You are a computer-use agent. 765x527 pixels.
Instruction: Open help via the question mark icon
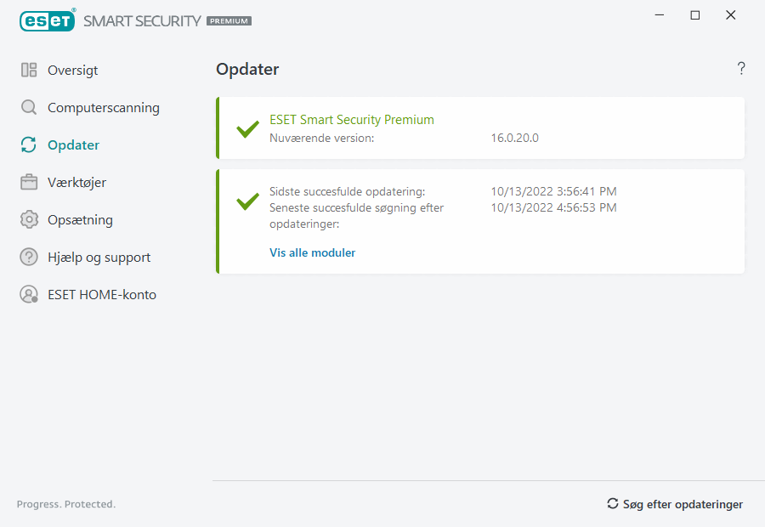tap(741, 69)
